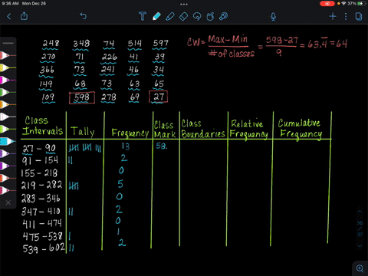
Task: Open the zoom magnifier in bottom corner
Action: tap(360, 268)
